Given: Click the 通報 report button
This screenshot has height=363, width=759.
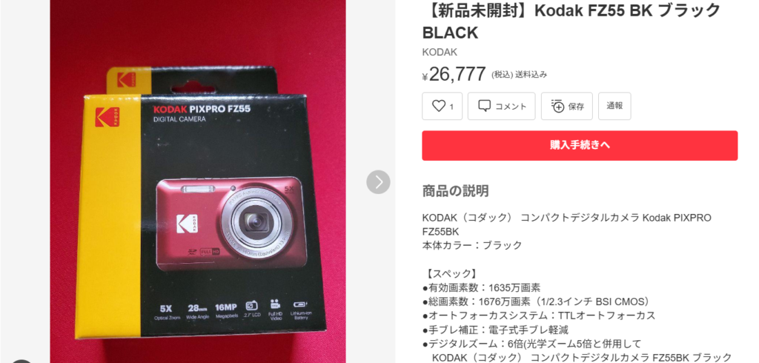Looking at the screenshot, I should click(614, 106).
